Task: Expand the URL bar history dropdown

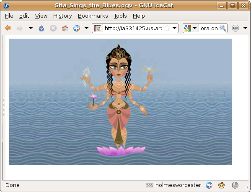Action: pyautogui.click(x=174, y=28)
